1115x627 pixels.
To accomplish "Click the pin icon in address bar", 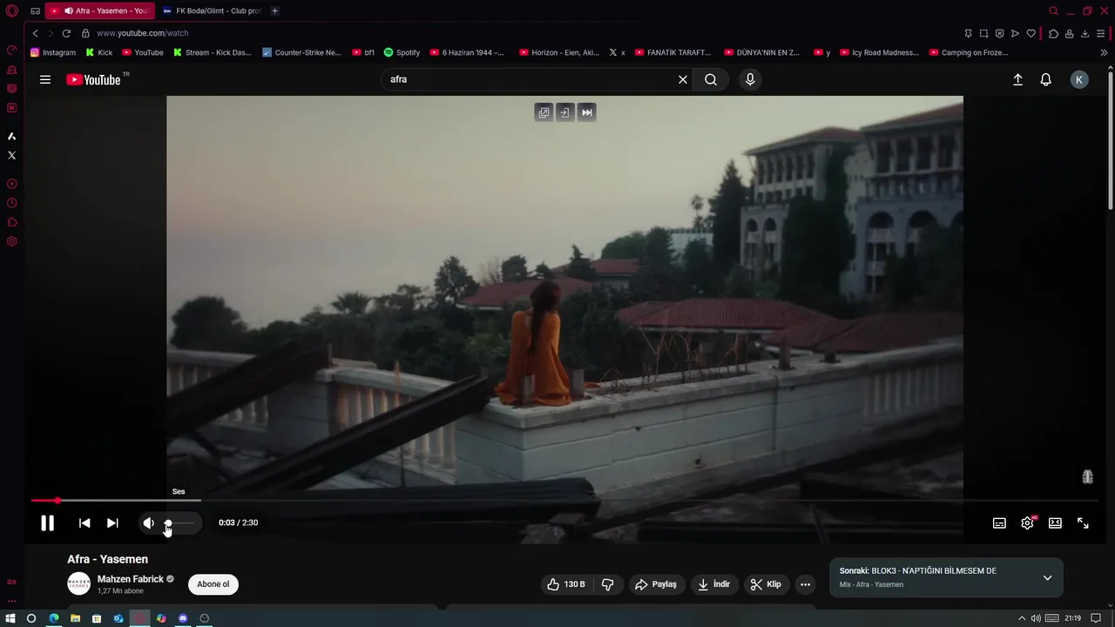I will click(x=968, y=33).
